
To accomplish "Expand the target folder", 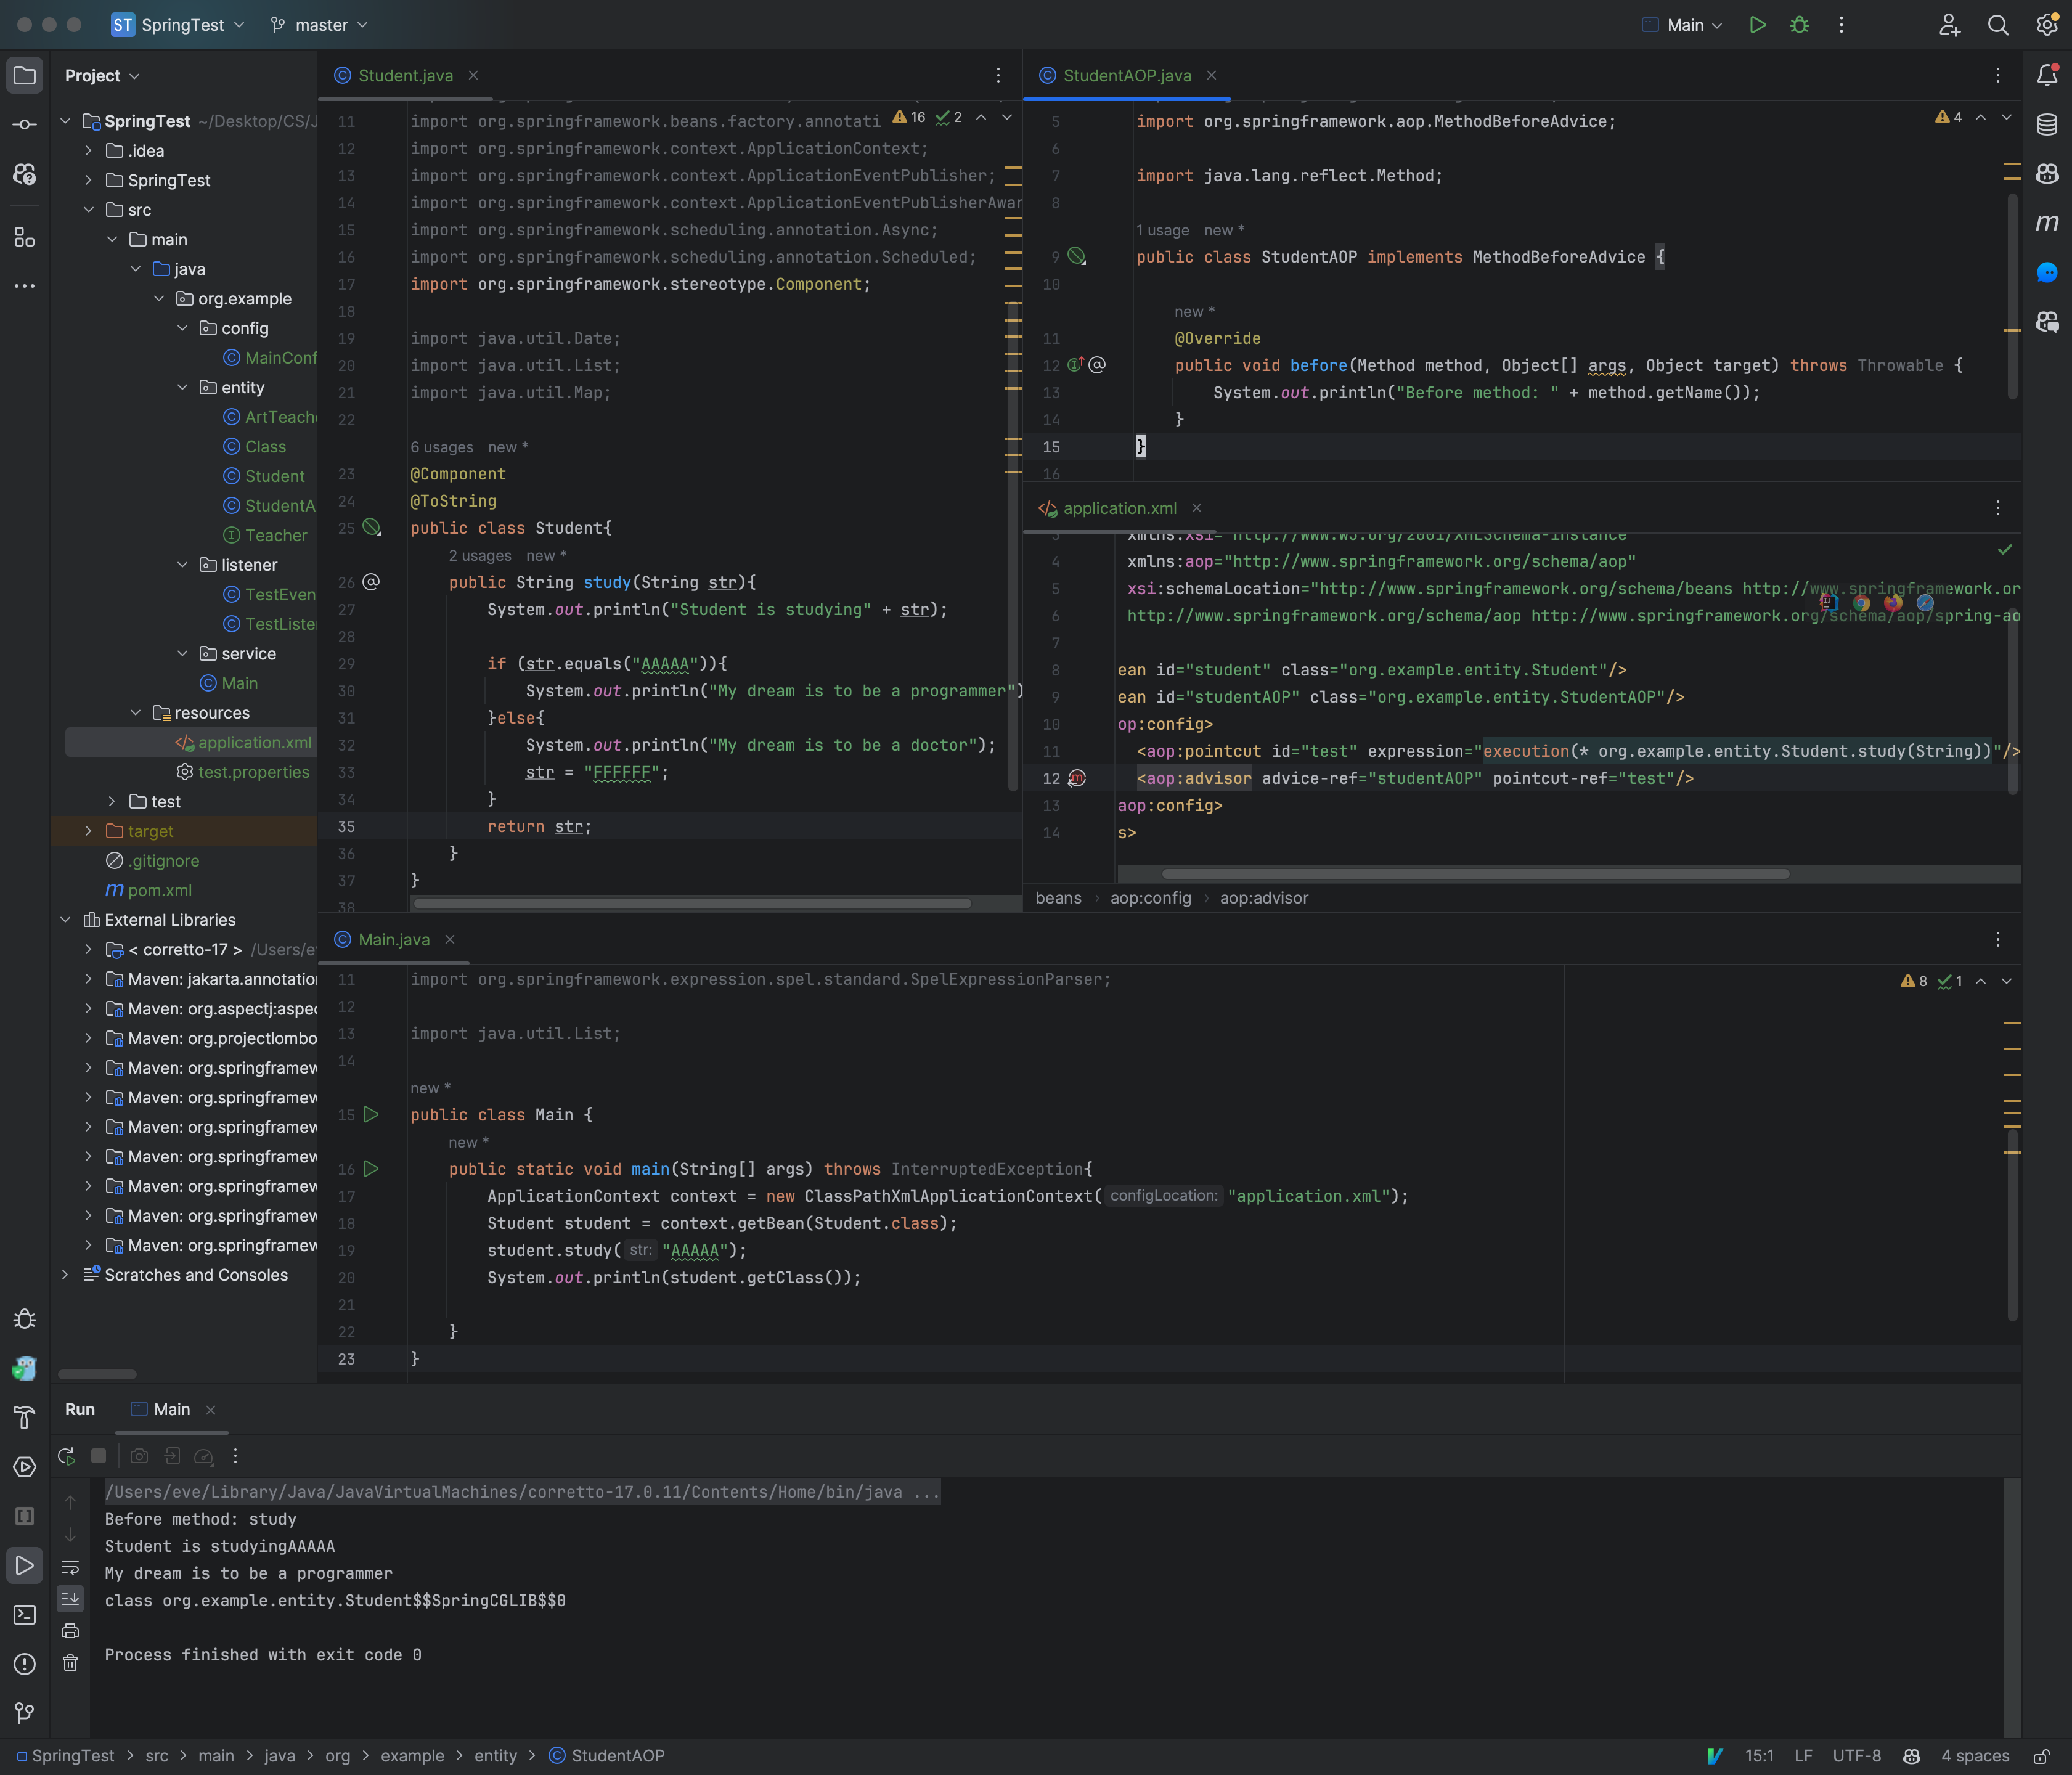I will (x=88, y=831).
